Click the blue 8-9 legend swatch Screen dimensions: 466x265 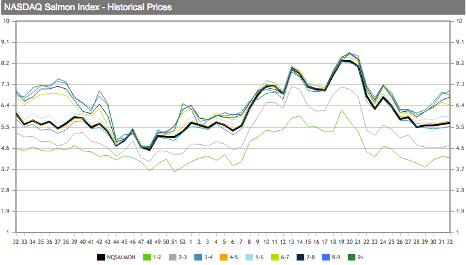click(326, 257)
